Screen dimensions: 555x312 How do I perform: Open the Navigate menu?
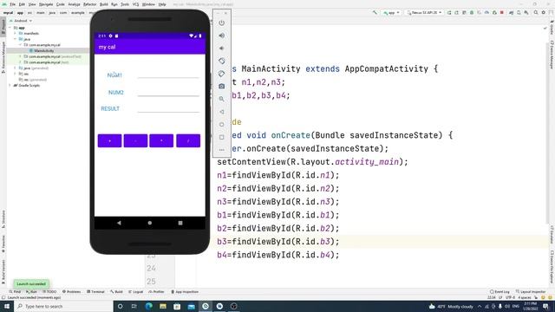46,4
